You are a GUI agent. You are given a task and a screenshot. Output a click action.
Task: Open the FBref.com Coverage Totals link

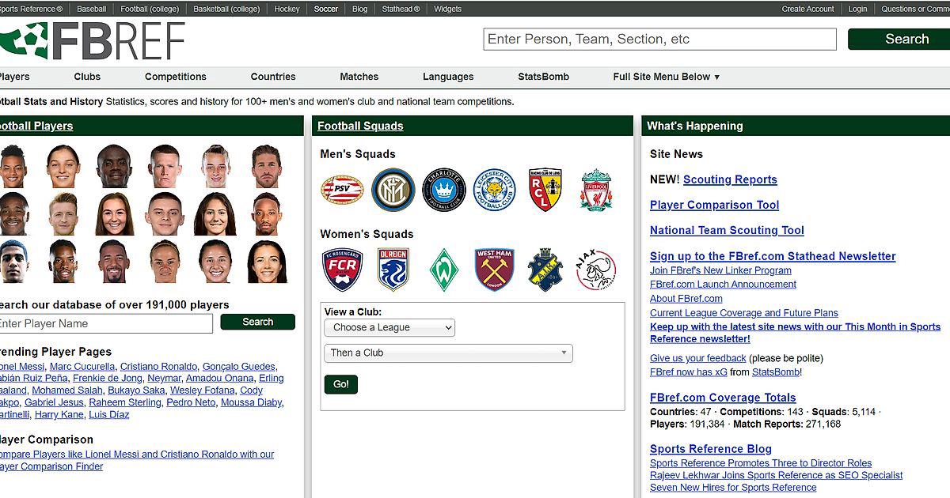point(723,398)
